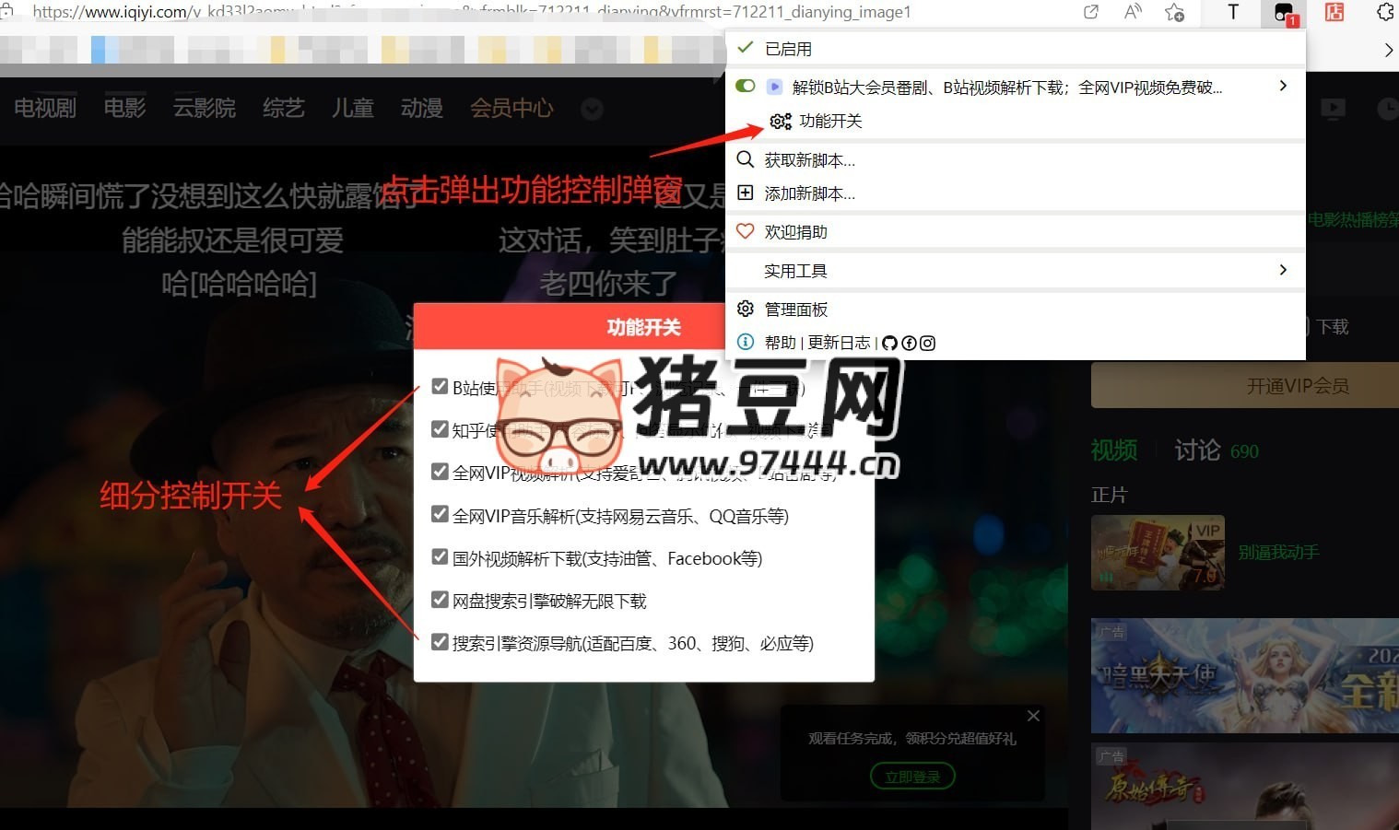Open 管理面板 from the Tampermonkey menu
The height and width of the screenshot is (830, 1399).
point(795,310)
